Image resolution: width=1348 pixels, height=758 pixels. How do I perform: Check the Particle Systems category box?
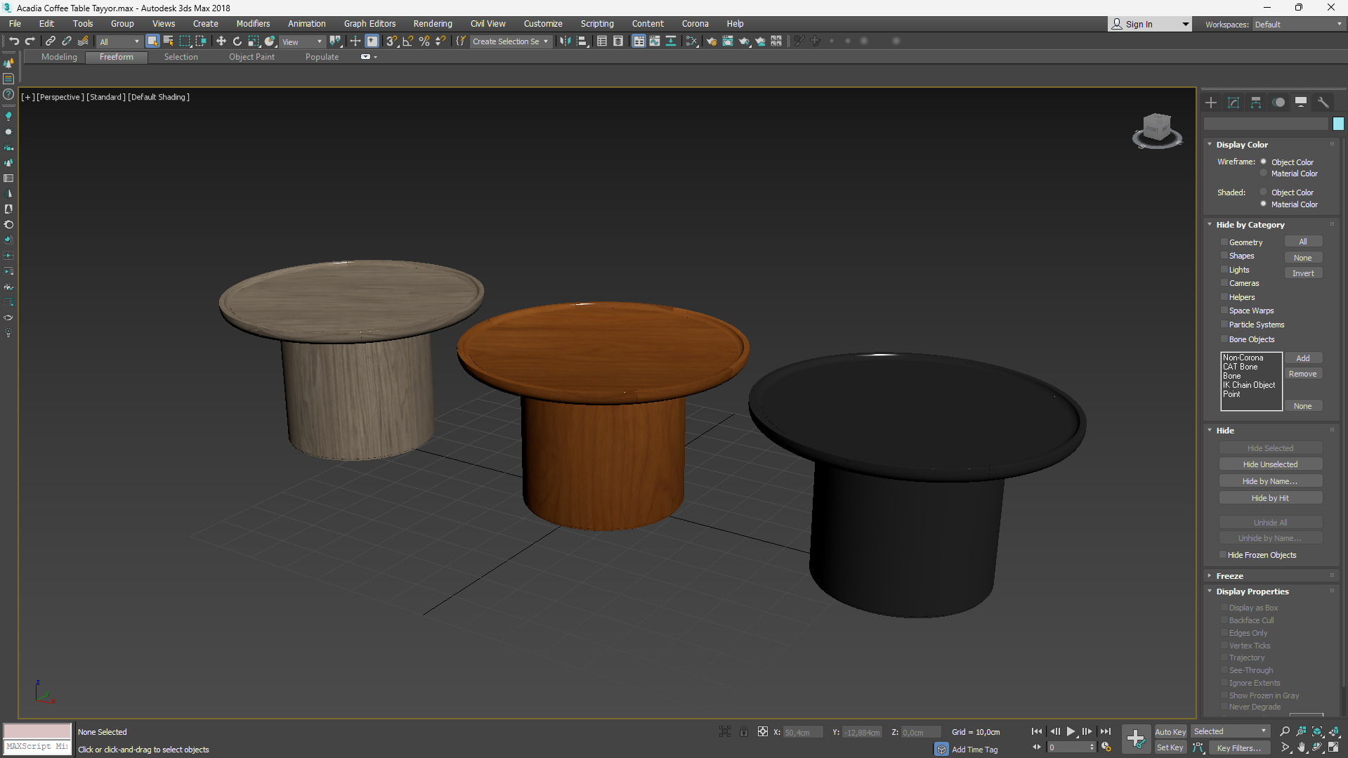point(1224,325)
